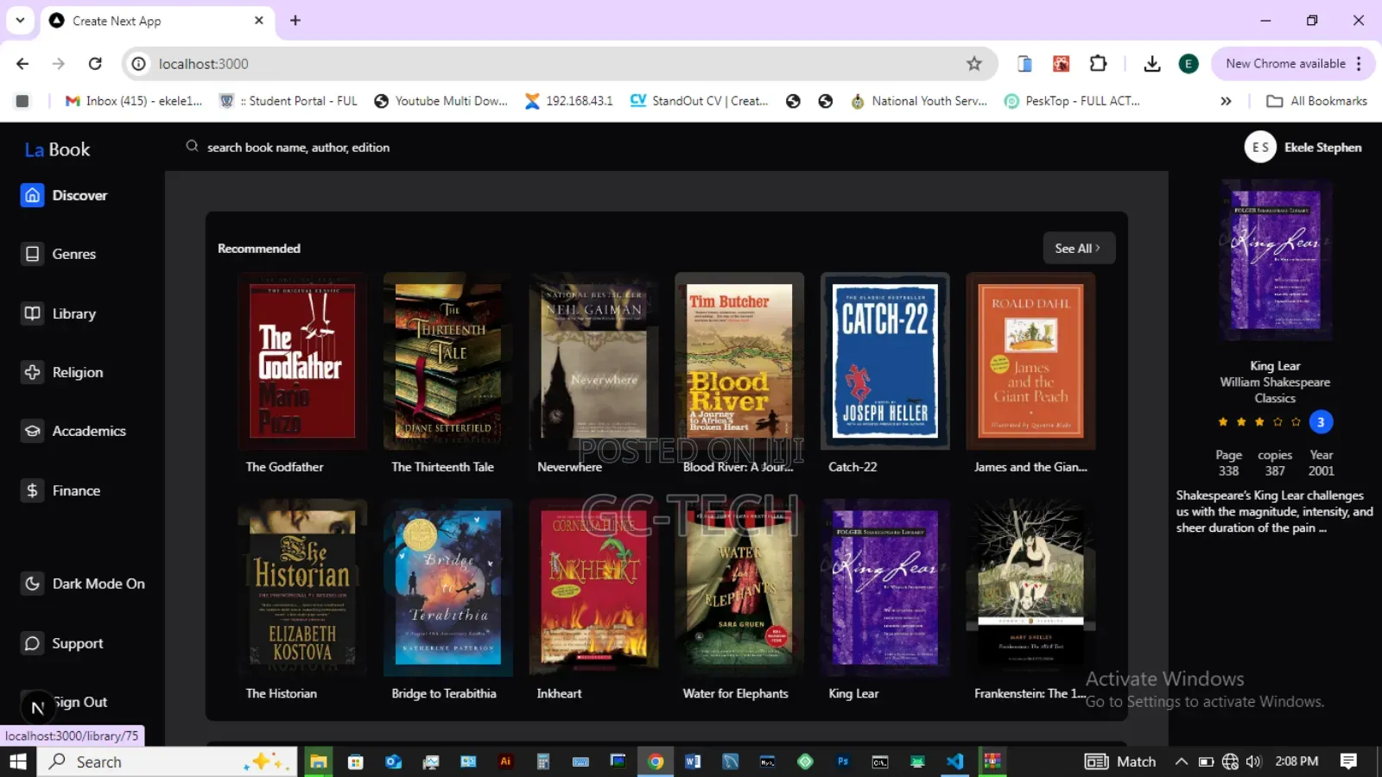Open Youtube Multi Downloader bookmark
Viewport: 1382px width, 777px height.
[x=441, y=101]
